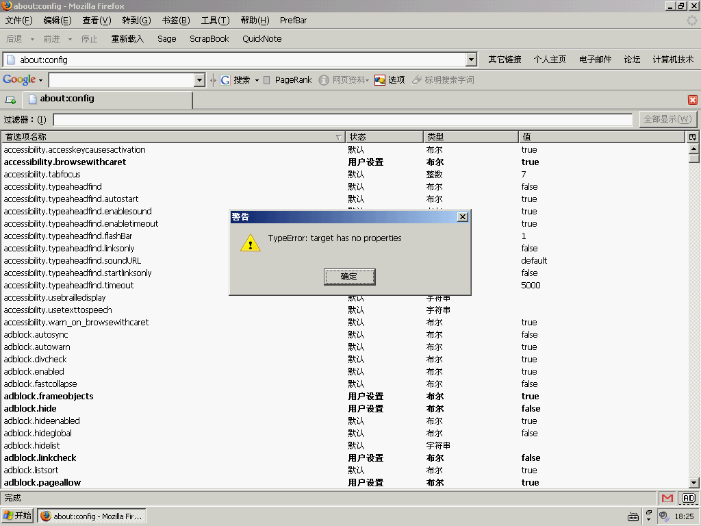701x526 pixels.
Task: Open the Google search box dropdown
Action: (x=200, y=80)
